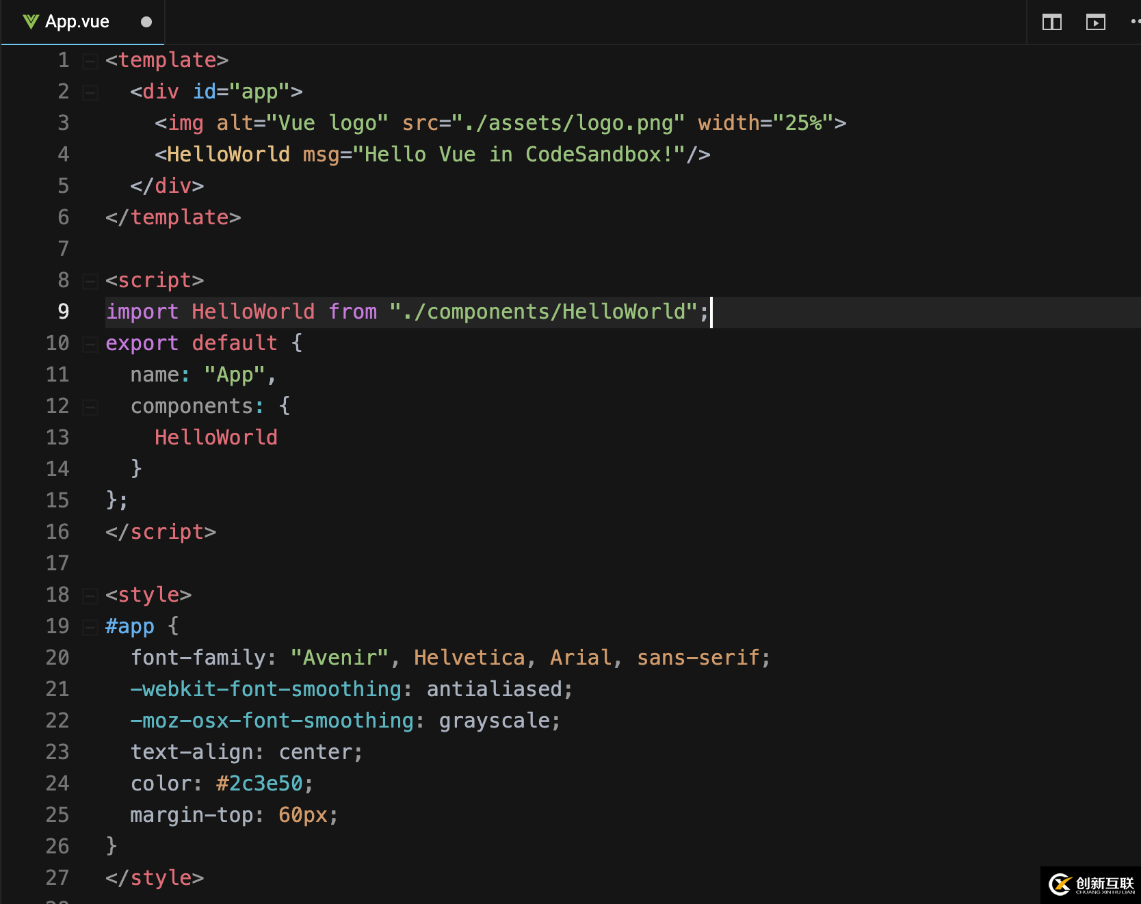The image size is (1141, 904).
Task: Click the font-family property
Action: [198, 658]
